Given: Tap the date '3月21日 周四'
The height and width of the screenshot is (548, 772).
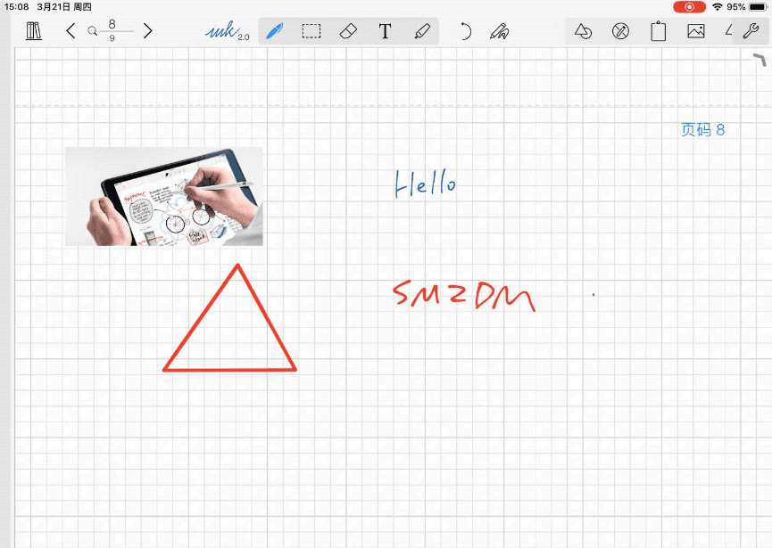Looking at the screenshot, I should (x=64, y=7).
